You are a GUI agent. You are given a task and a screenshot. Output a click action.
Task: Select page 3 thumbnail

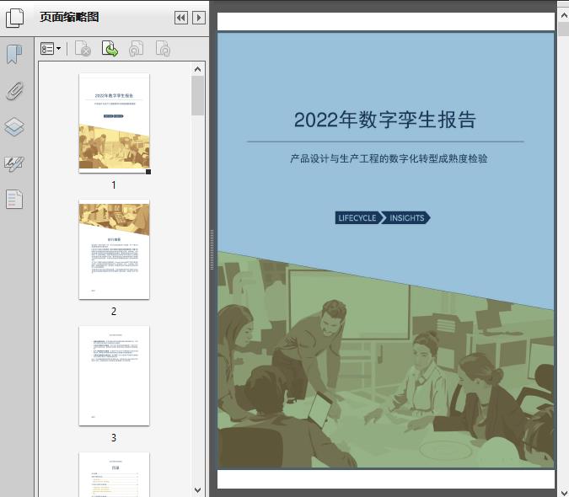(x=115, y=376)
